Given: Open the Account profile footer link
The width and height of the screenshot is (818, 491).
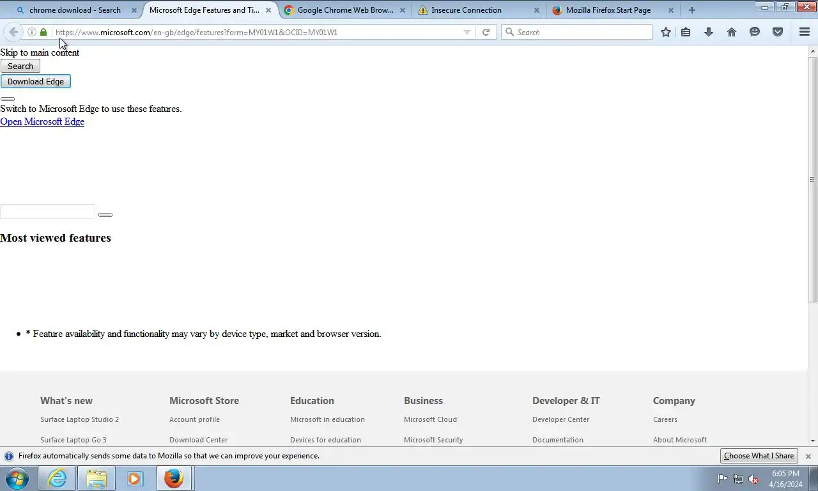Looking at the screenshot, I should point(194,419).
